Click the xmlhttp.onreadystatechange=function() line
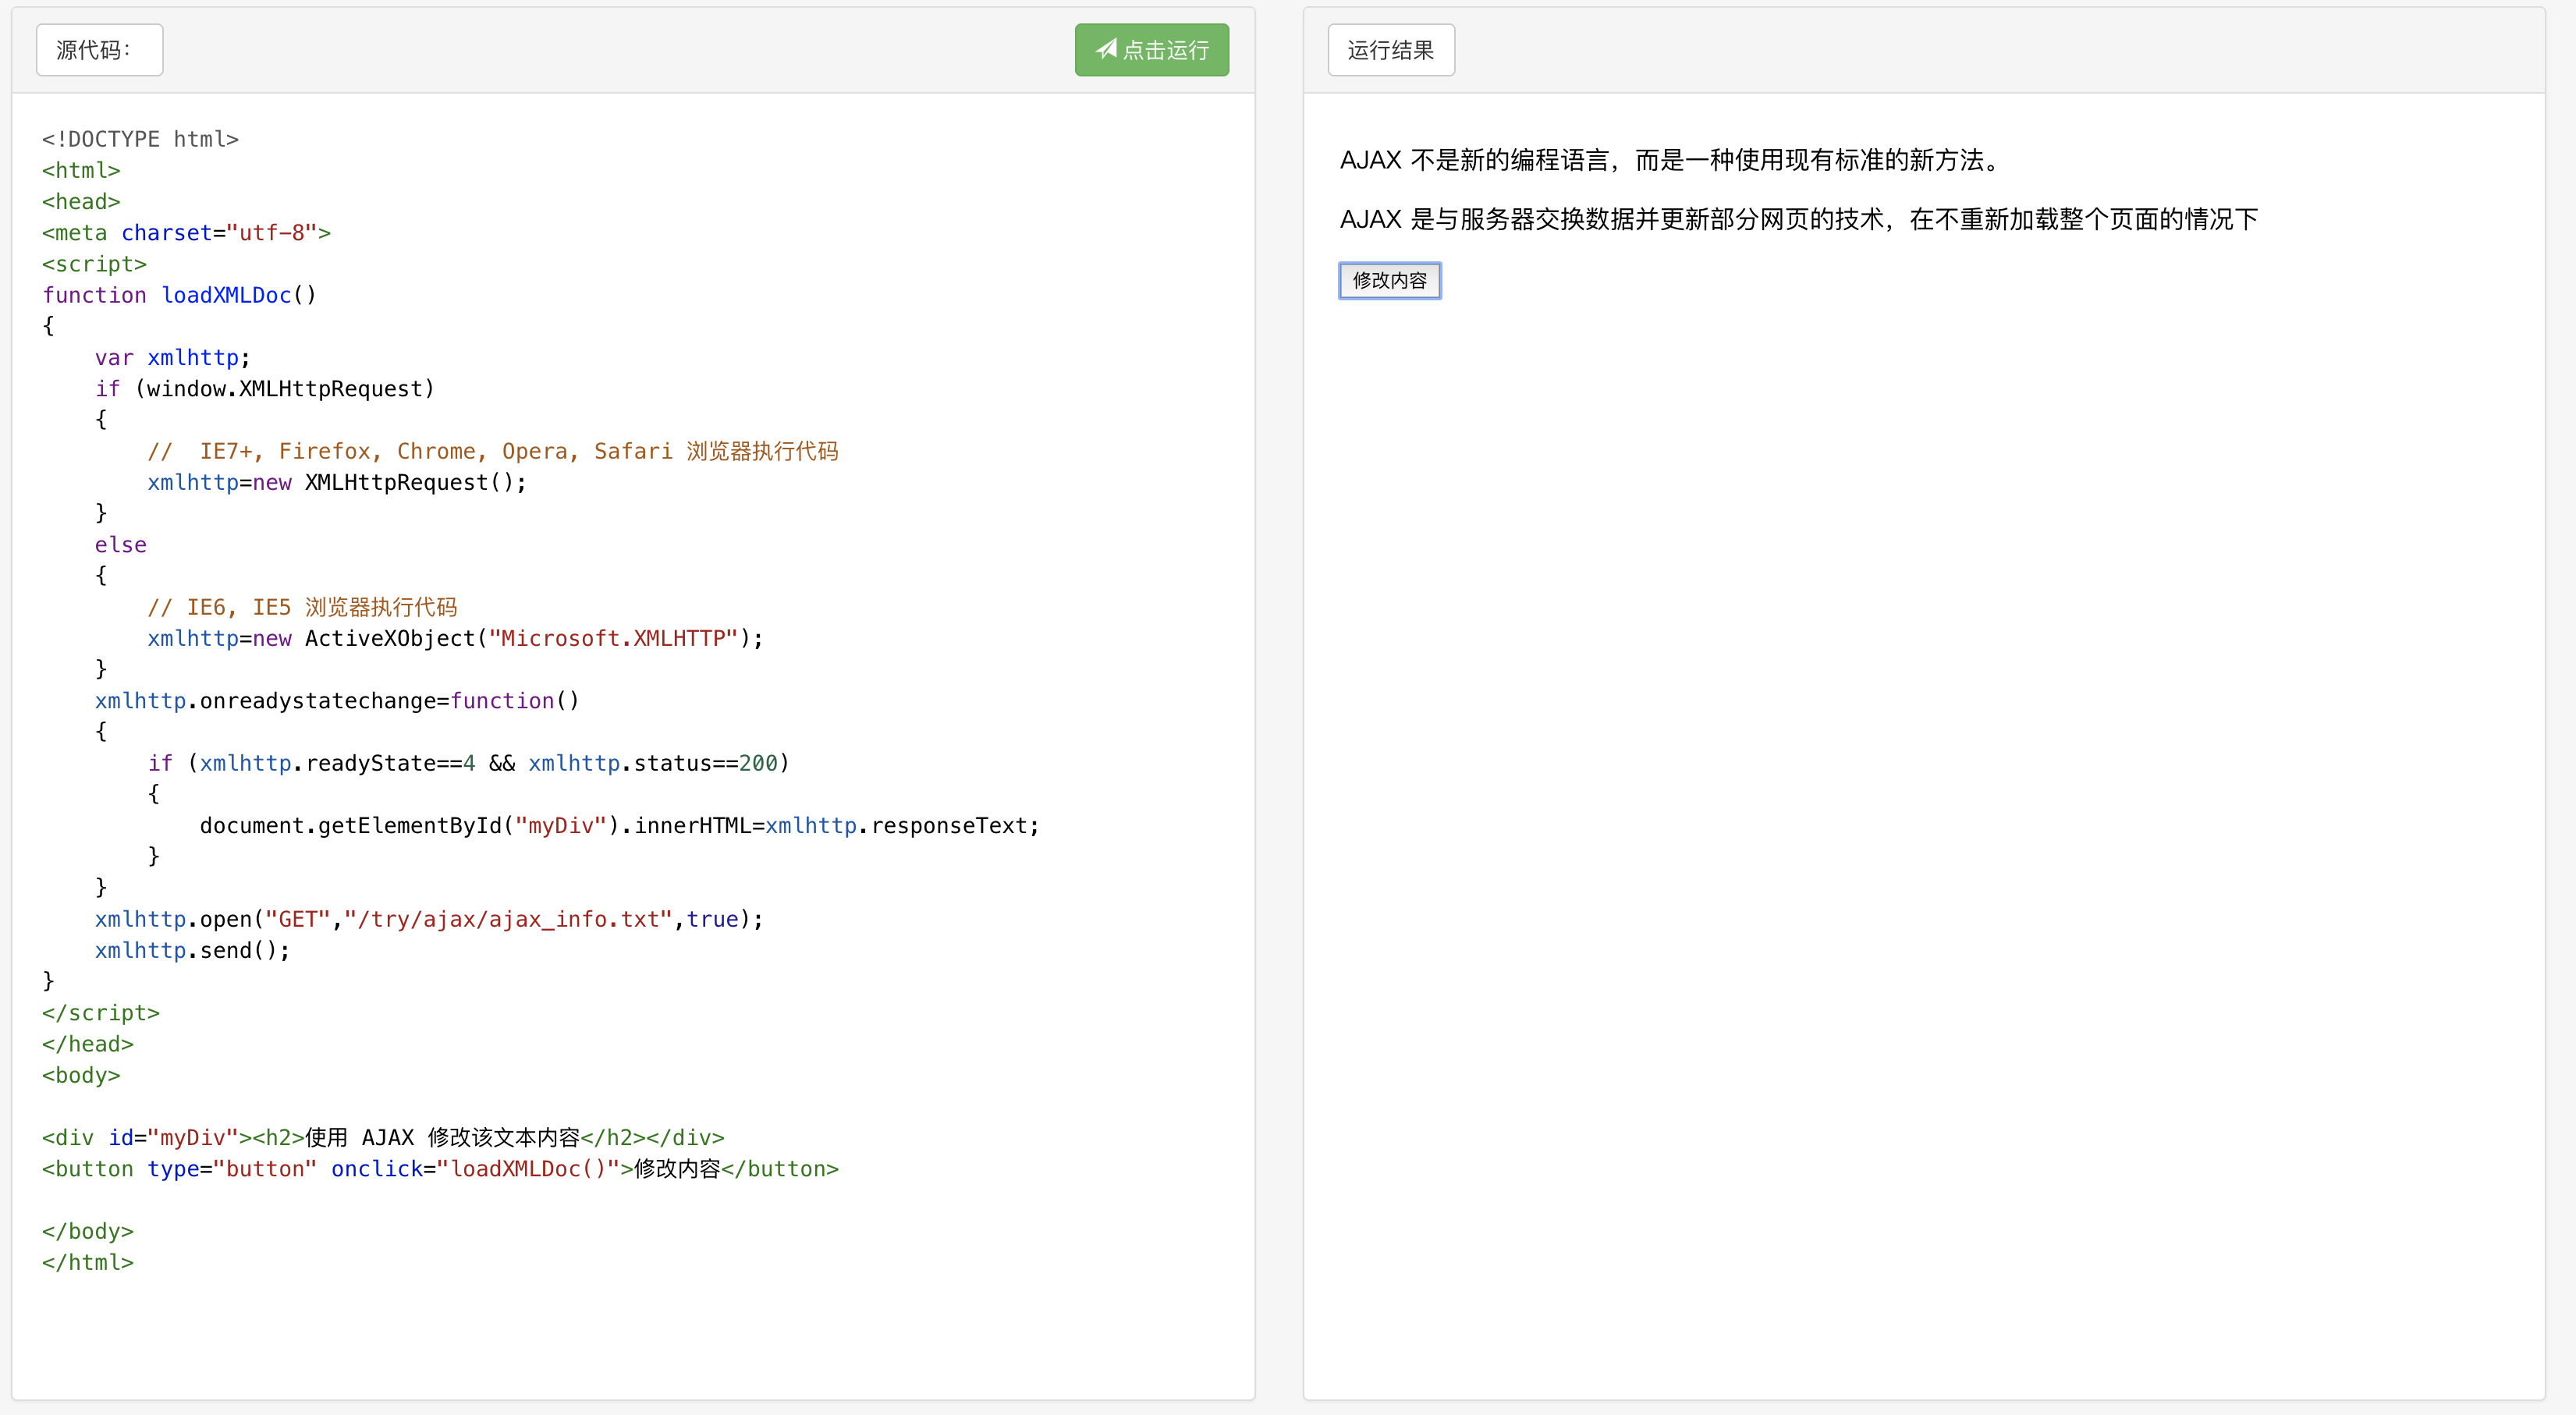The image size is (2576, 1415). (x=337, y=701)
